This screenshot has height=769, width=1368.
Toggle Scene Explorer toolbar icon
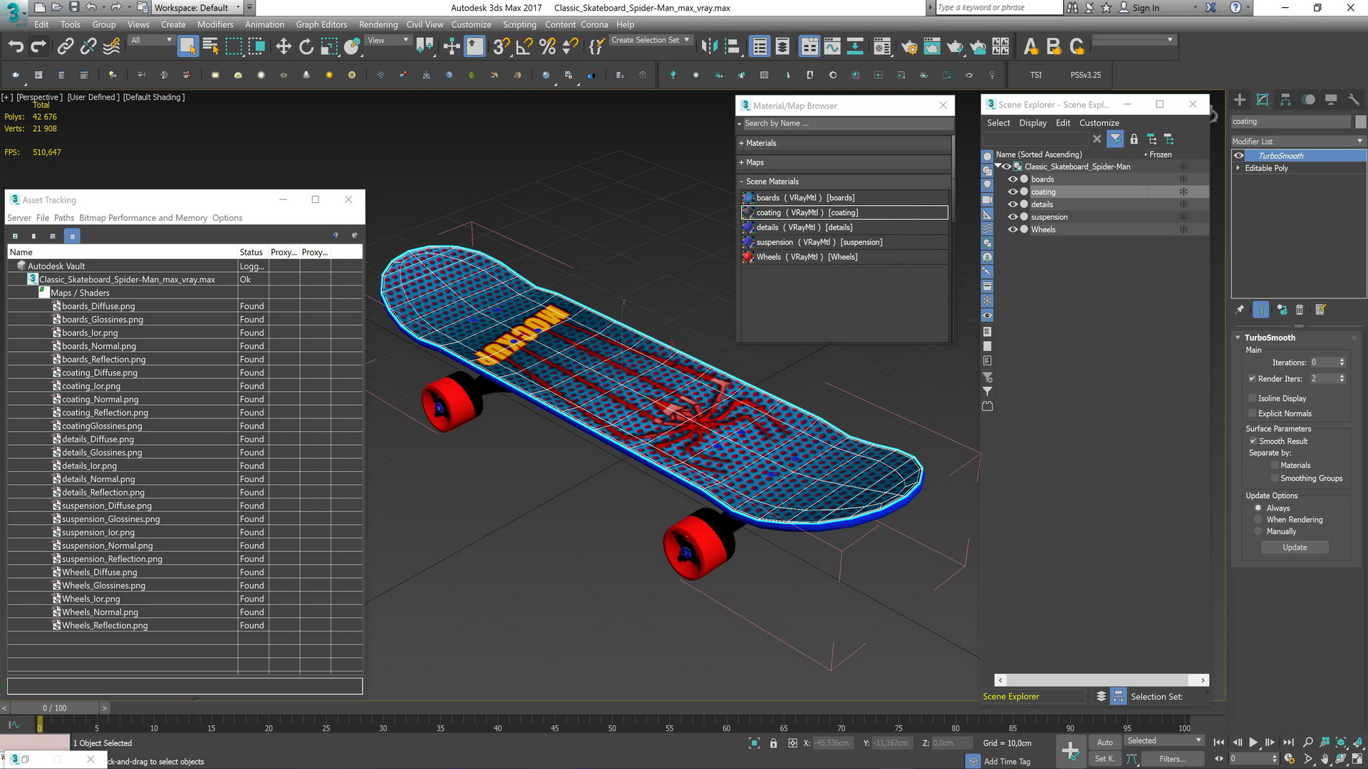pyautogui.click(x=760, y=47)
